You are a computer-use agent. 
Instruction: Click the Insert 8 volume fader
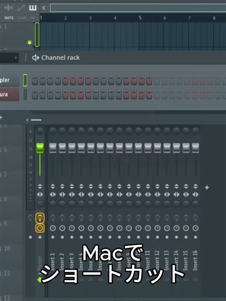[x=119, y=148]
